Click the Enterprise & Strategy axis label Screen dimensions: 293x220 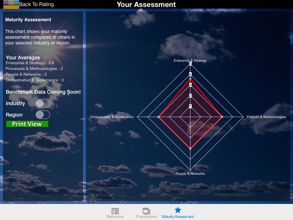point(190,61)
